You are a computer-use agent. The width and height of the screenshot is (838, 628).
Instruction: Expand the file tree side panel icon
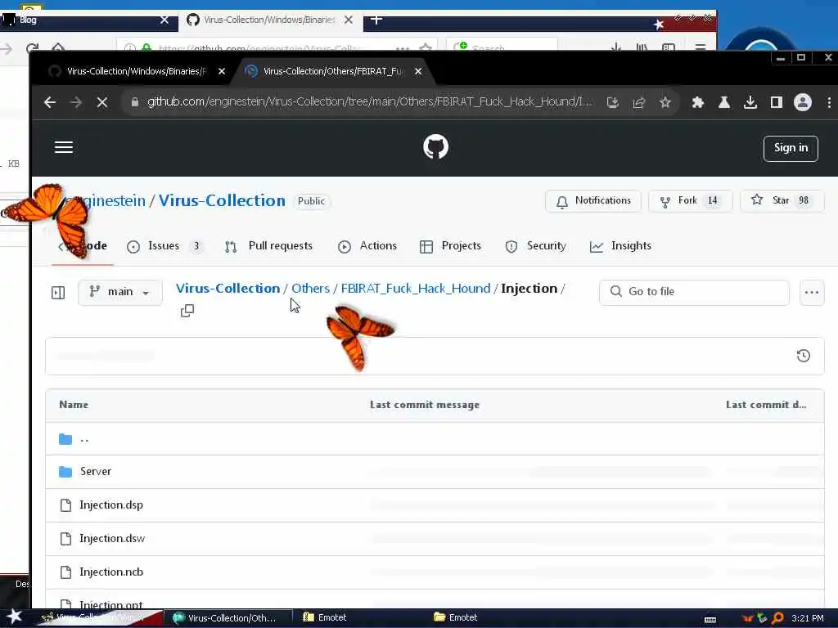pos(58,292)
